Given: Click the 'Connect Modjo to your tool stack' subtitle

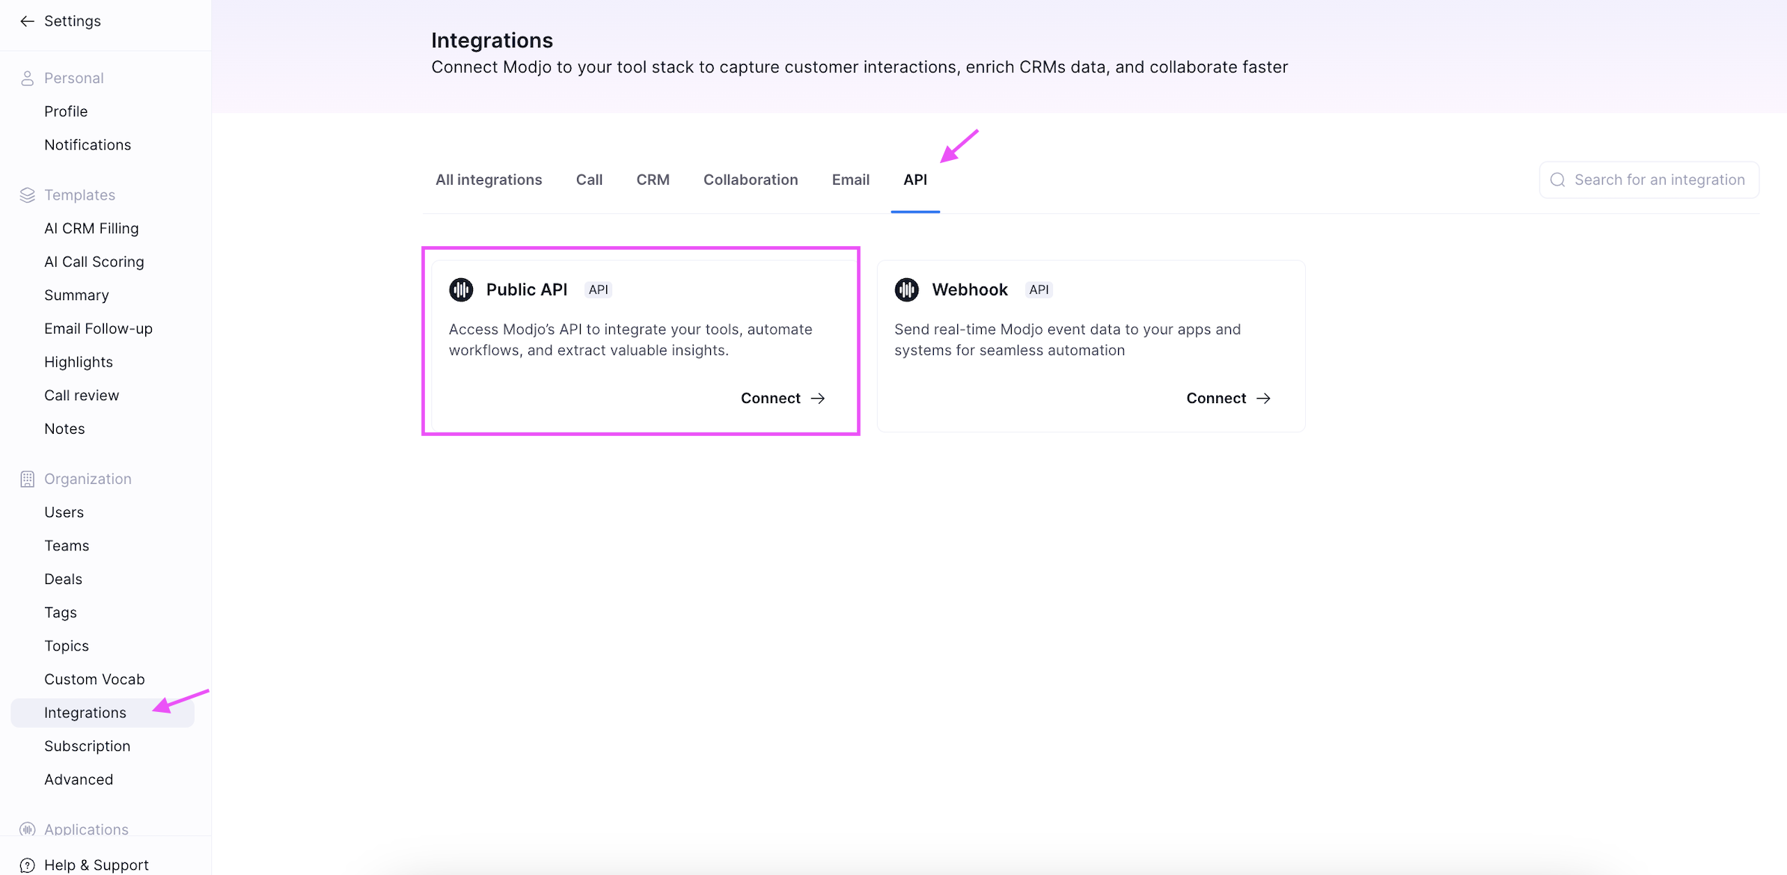Looking at the screenshot, I should (x=860, y=67).
